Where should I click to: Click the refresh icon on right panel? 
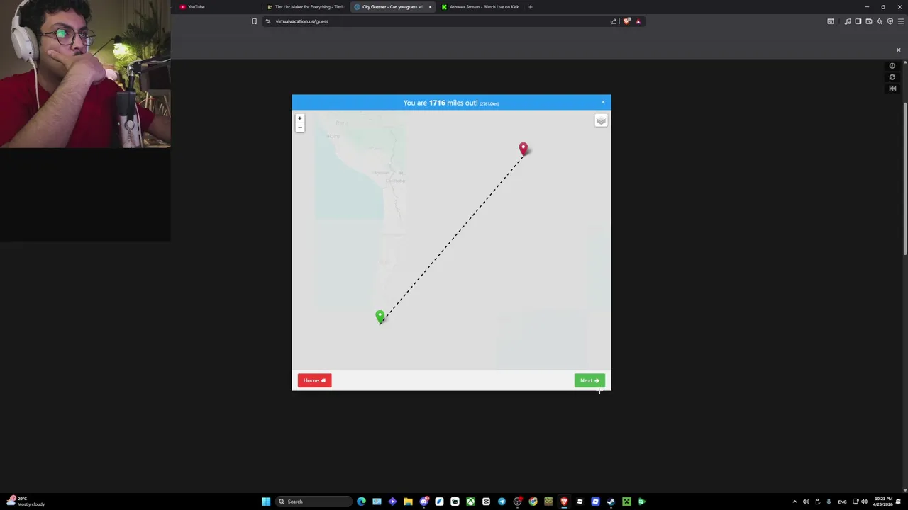pyautogui.click(x=892, y=77)
